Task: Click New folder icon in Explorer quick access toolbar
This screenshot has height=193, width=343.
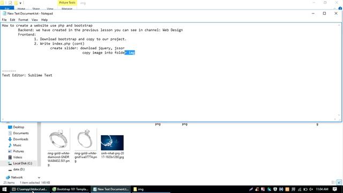Action: click(x=16, y=3)
